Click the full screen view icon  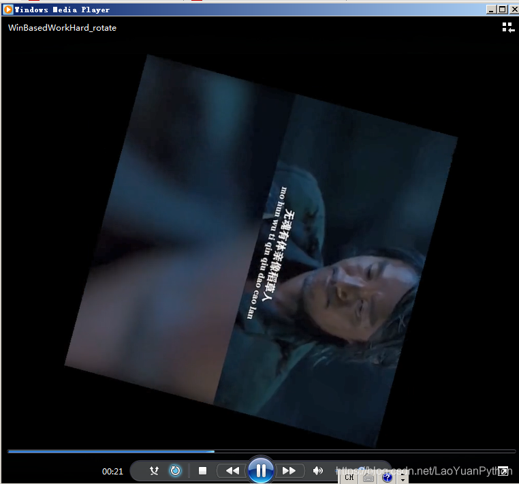pos(503,471)
